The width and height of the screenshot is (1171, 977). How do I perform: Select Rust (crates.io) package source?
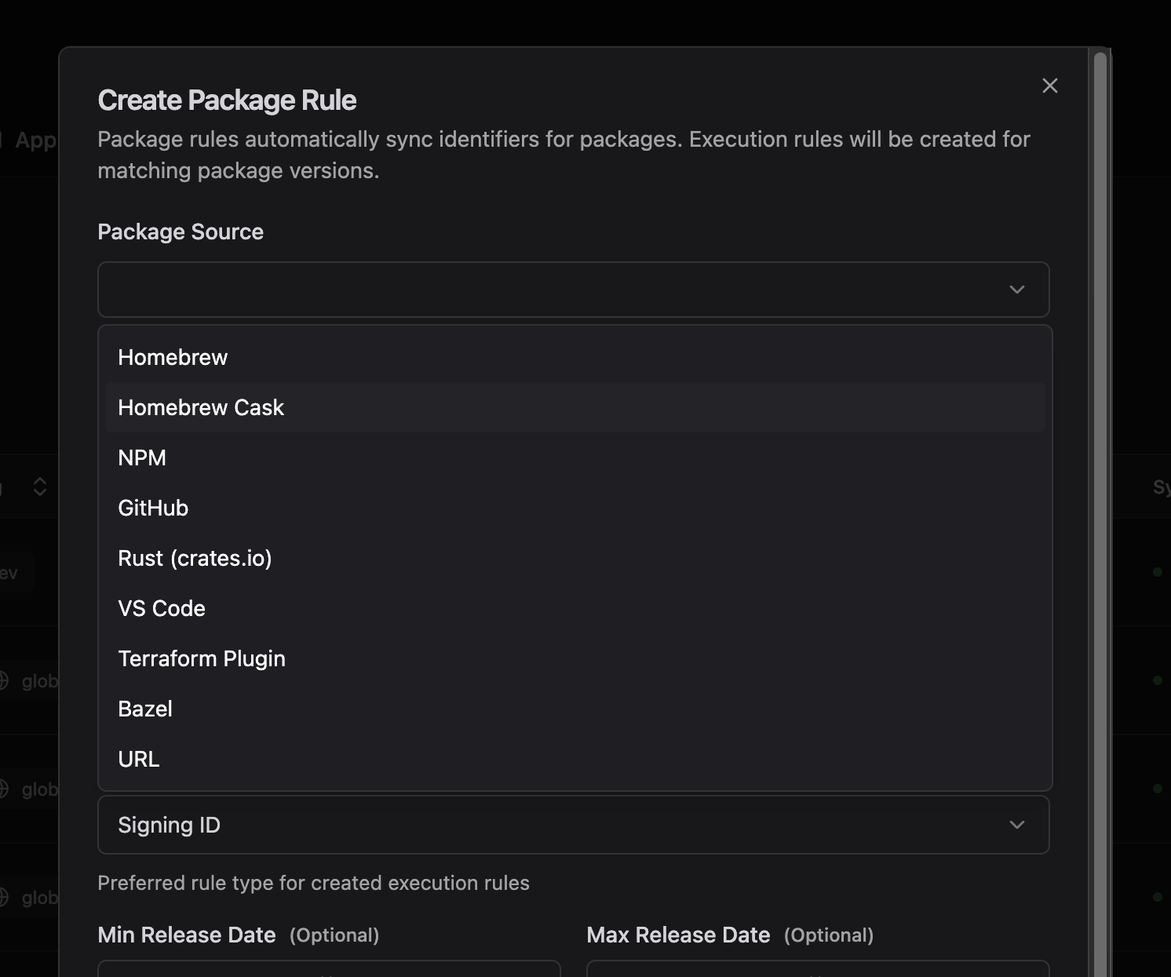[x=195, y=558]
